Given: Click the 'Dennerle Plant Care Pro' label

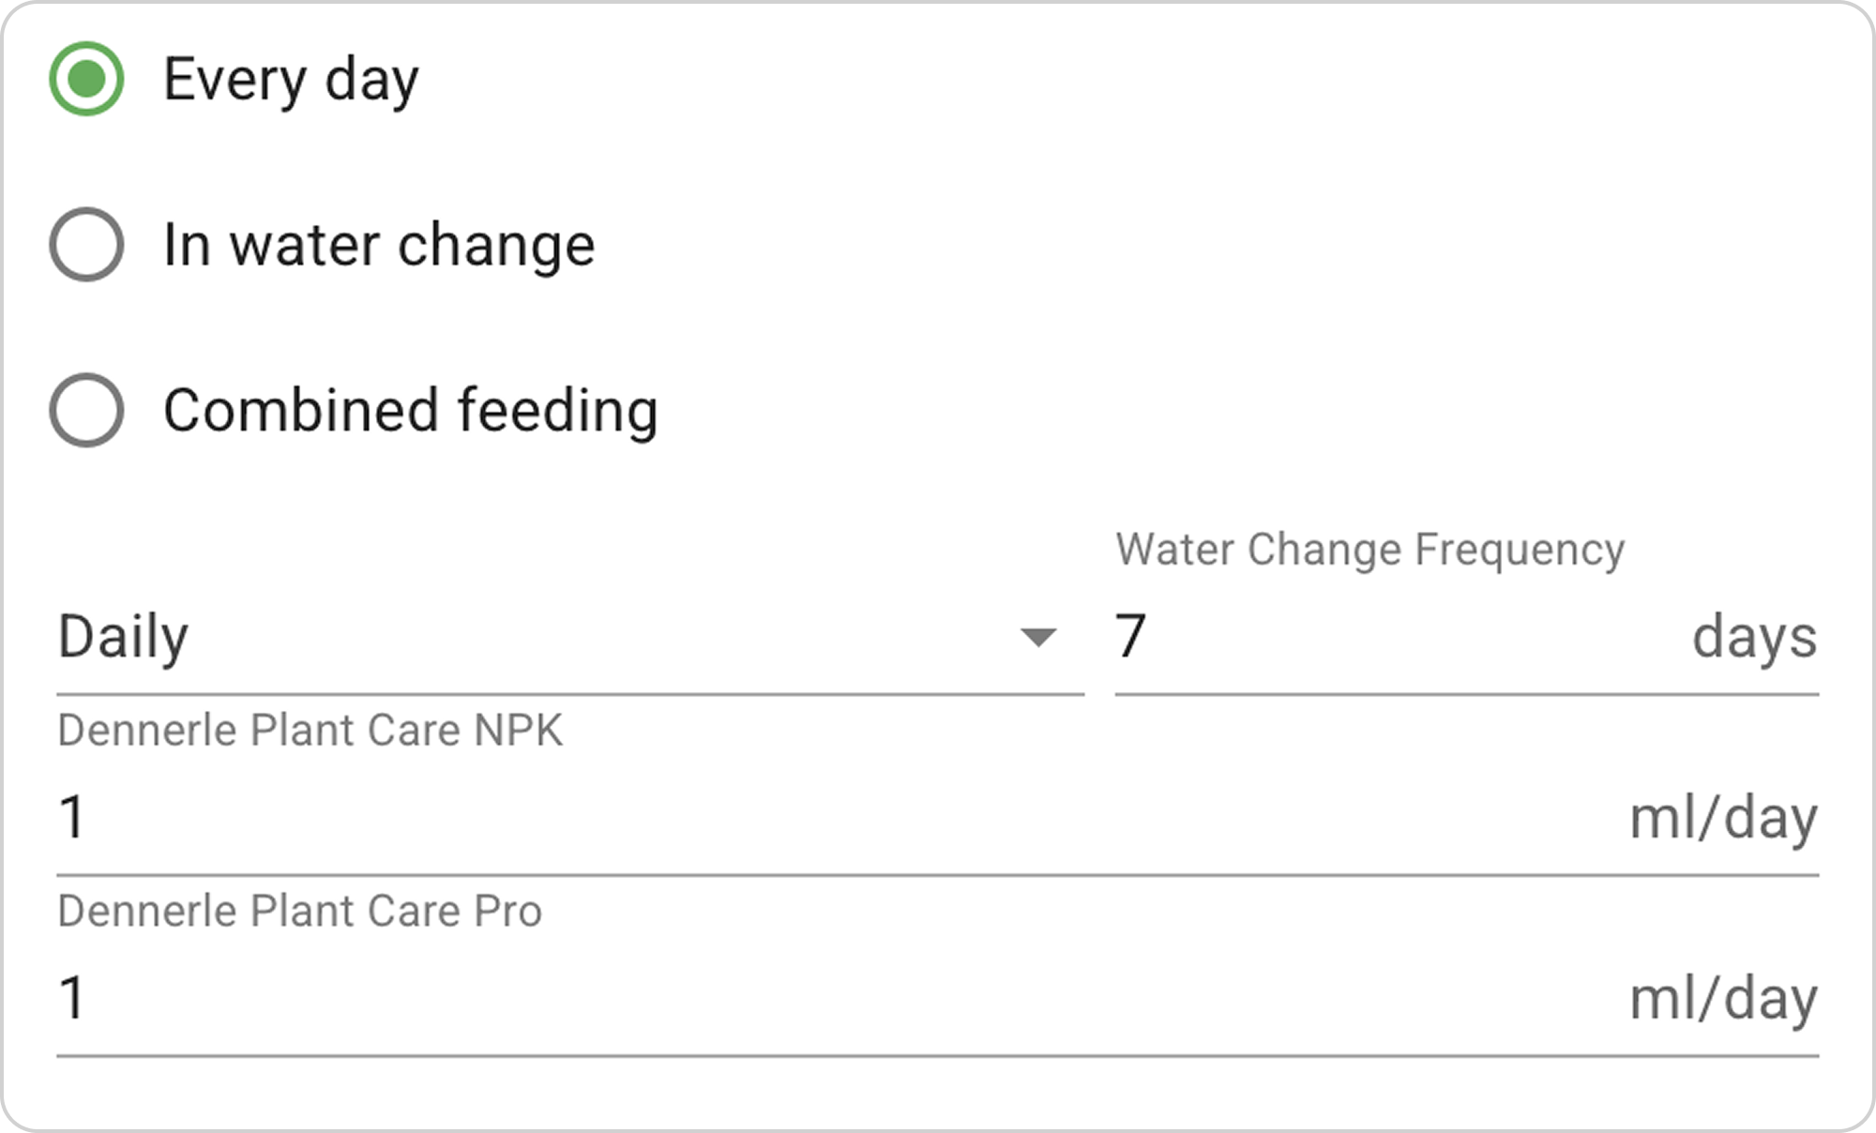Looking at the screenshot, I should 299,912.
